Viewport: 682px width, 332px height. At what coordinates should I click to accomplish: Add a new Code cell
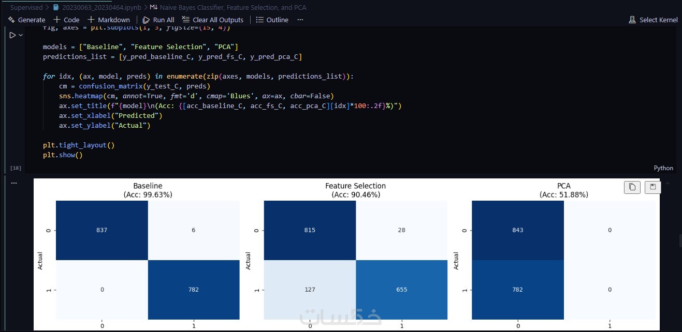66,20
